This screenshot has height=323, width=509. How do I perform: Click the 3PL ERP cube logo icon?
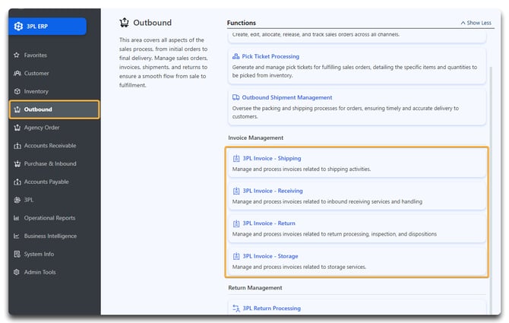(x=20, y=26)
